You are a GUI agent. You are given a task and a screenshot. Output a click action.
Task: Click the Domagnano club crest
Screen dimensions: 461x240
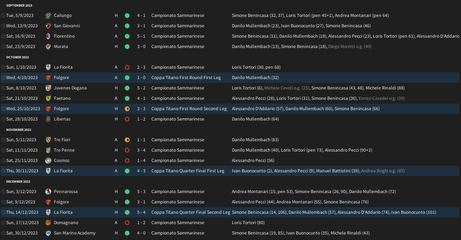coord(48,223)
